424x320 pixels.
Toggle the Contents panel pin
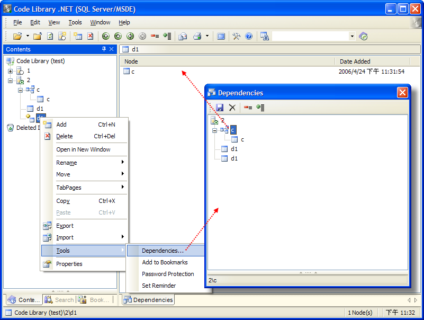pyautogui.click(x=104, y=49)
